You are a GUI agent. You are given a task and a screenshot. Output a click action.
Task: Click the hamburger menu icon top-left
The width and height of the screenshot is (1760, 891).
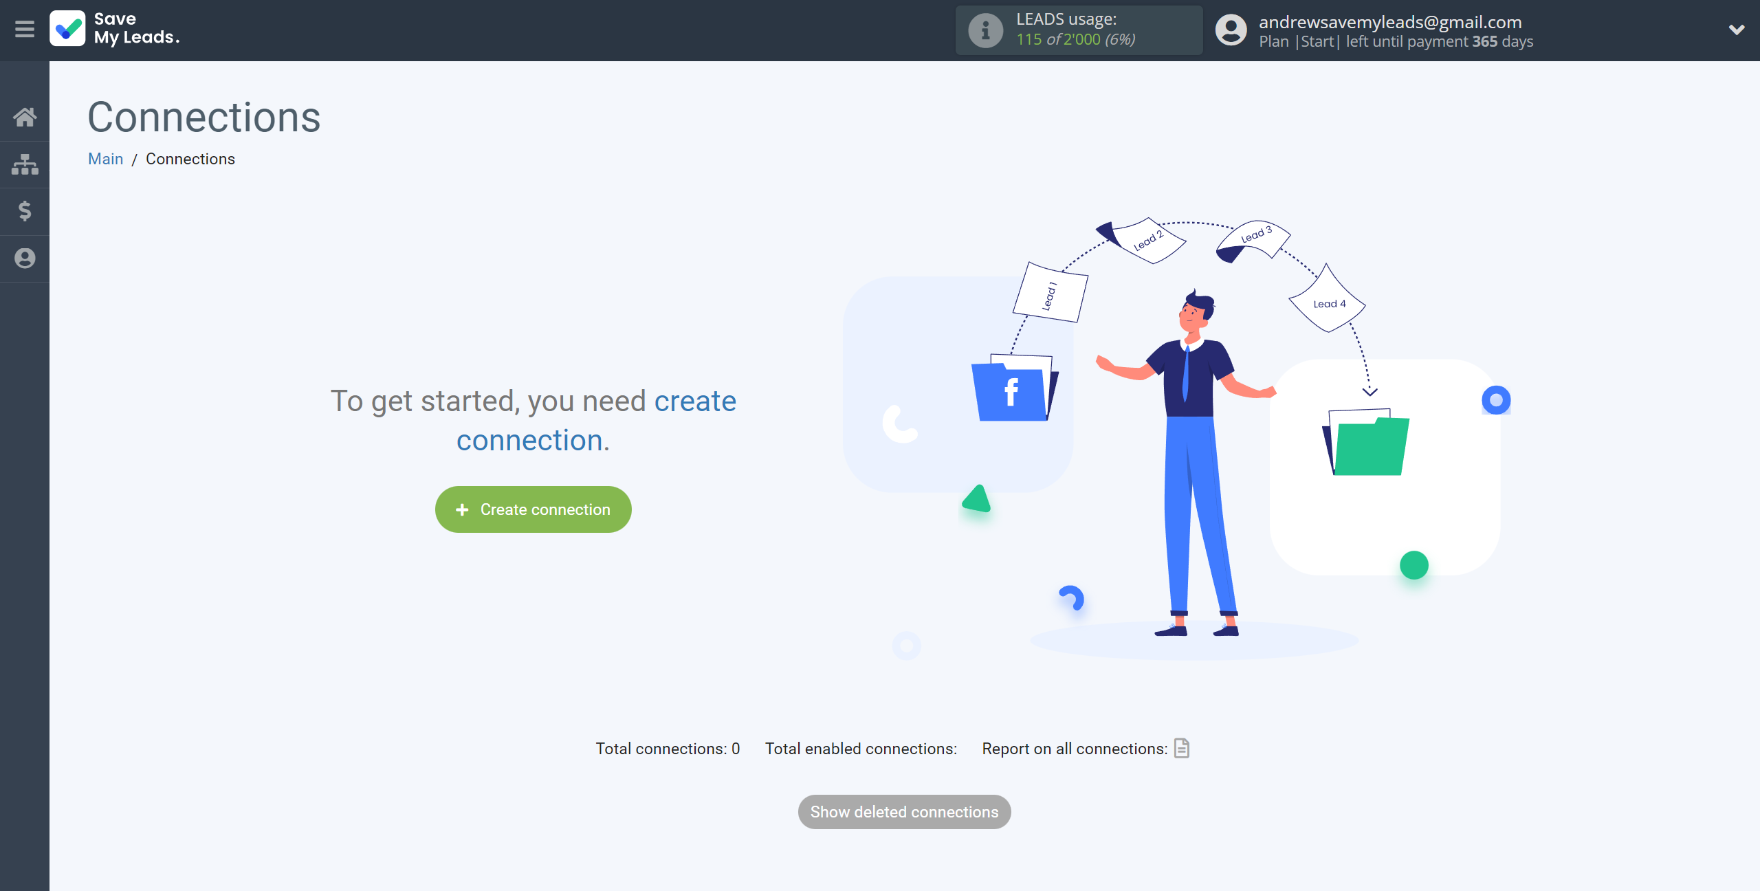pyautogui.click(x=25, y=30)
